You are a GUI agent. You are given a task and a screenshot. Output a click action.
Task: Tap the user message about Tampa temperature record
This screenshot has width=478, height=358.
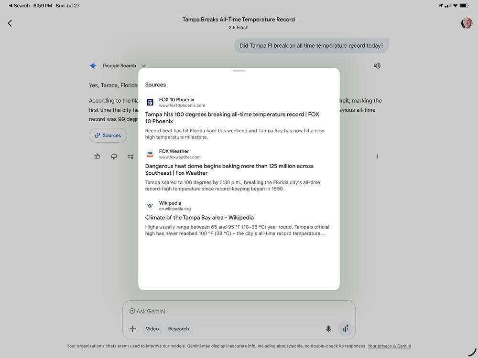click(311, 46)
